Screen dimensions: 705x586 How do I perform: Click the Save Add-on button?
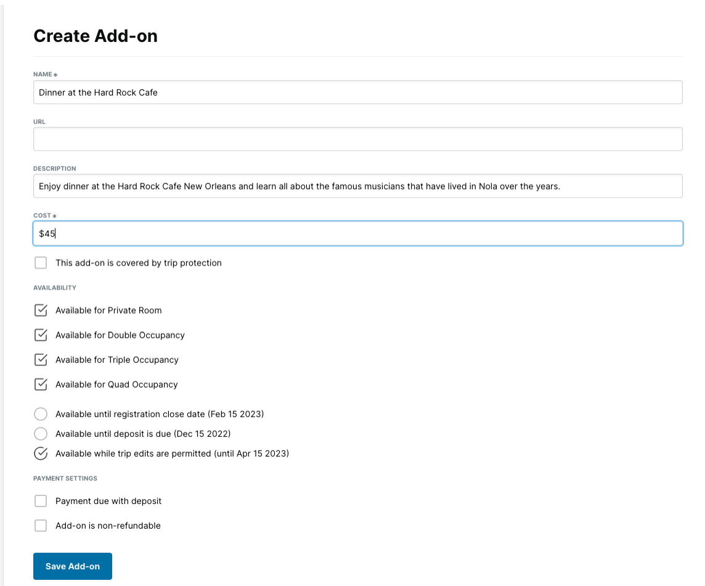coord(72,566)
